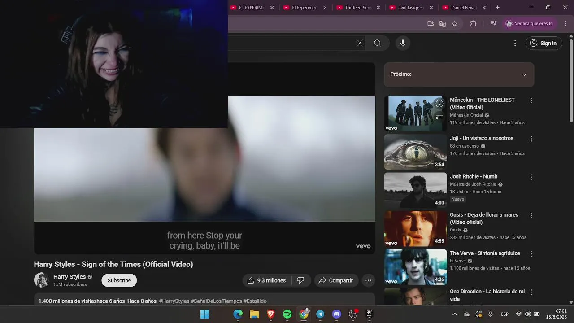
Task: Dislike the video with thumbs-down button
Action: click(300, 280)
